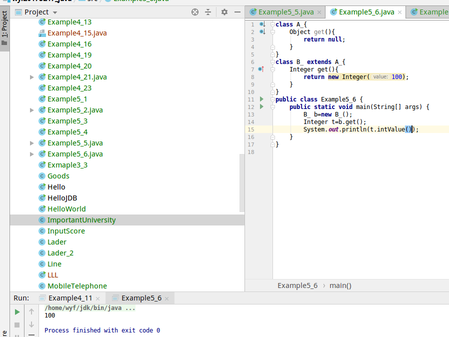Select the Hello class

pos(56,187)
